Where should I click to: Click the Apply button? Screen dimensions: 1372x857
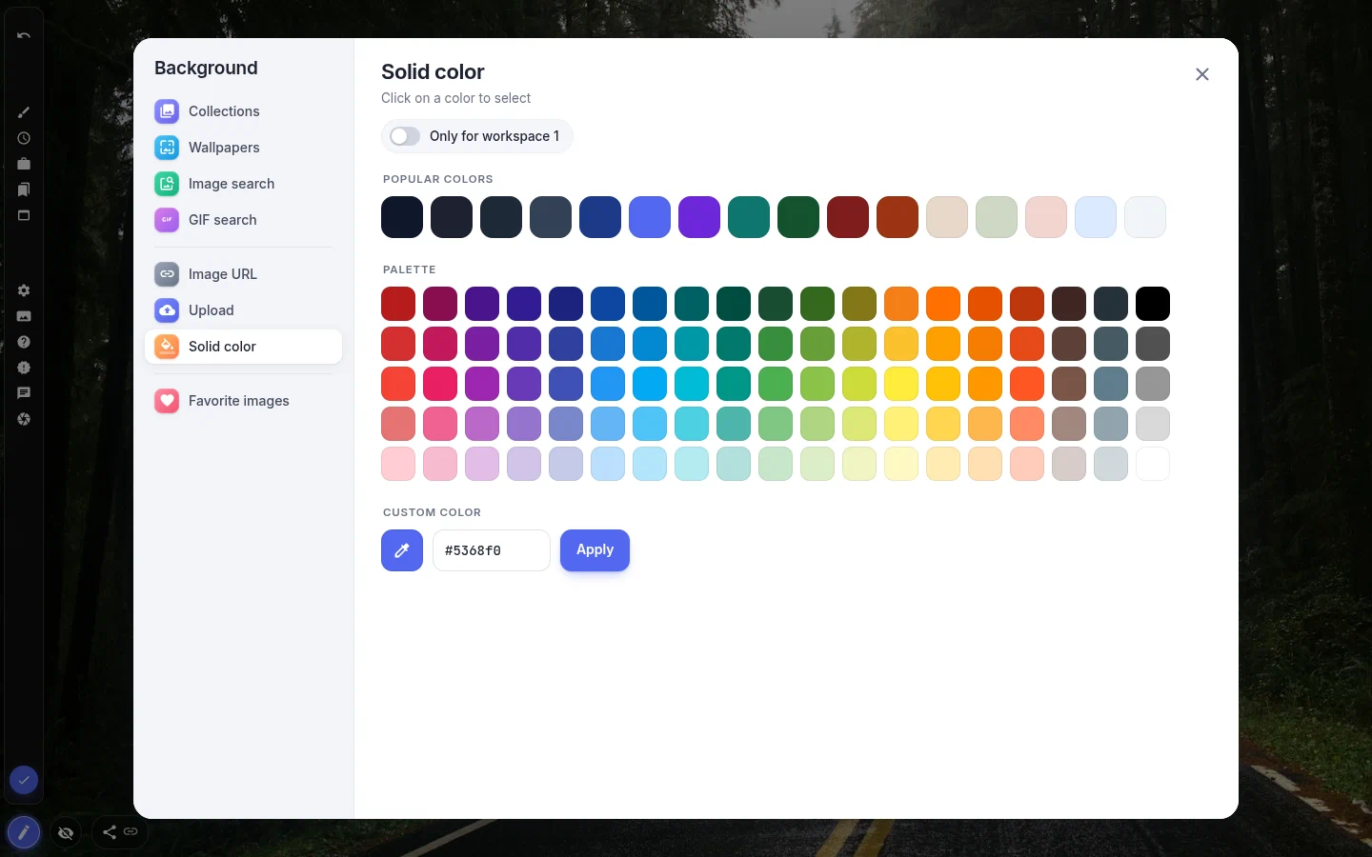(595, 550)
